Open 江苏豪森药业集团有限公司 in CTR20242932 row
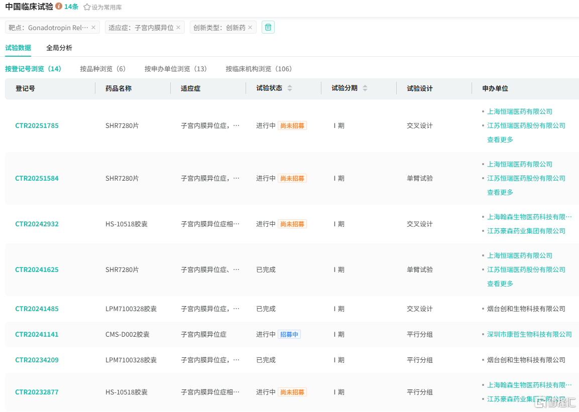This screenshot has width=579, height=412. coord(526,231)
